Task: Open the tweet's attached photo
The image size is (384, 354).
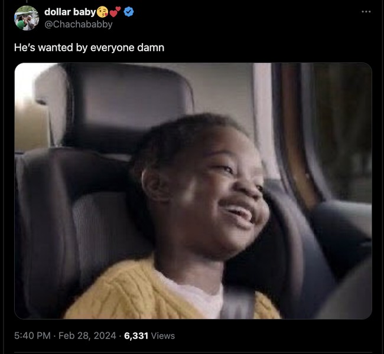Action: (193, 191)
